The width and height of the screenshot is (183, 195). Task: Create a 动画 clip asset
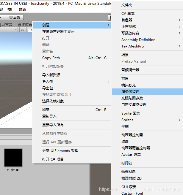pyautogui.click(x=147, y=142)
